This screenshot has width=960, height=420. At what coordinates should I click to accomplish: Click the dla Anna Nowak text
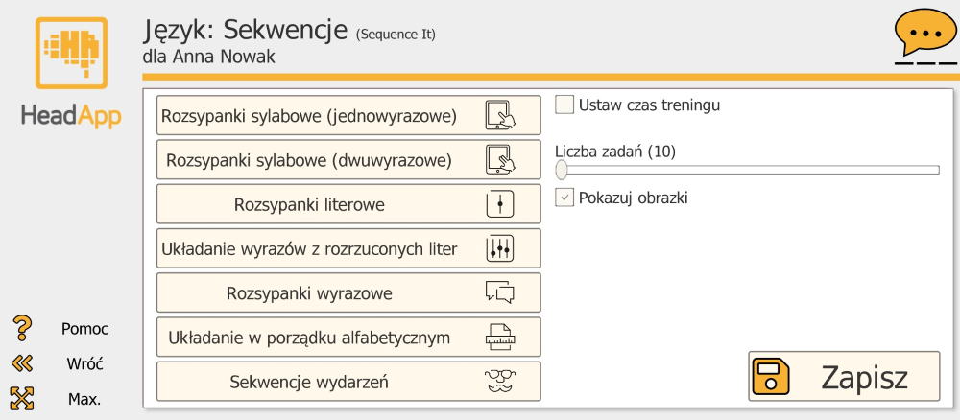point(208,57)
